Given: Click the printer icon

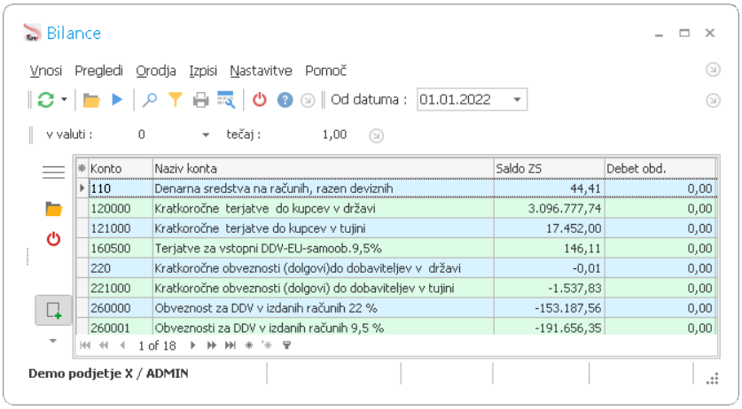Looking at the screenshot, I should click(x=200, y=100).
